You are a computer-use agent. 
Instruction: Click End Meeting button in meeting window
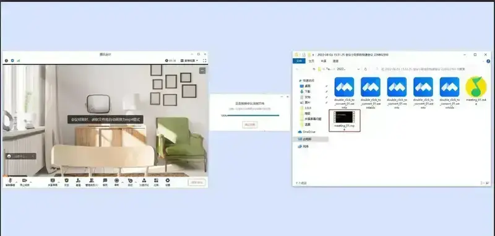197,182
